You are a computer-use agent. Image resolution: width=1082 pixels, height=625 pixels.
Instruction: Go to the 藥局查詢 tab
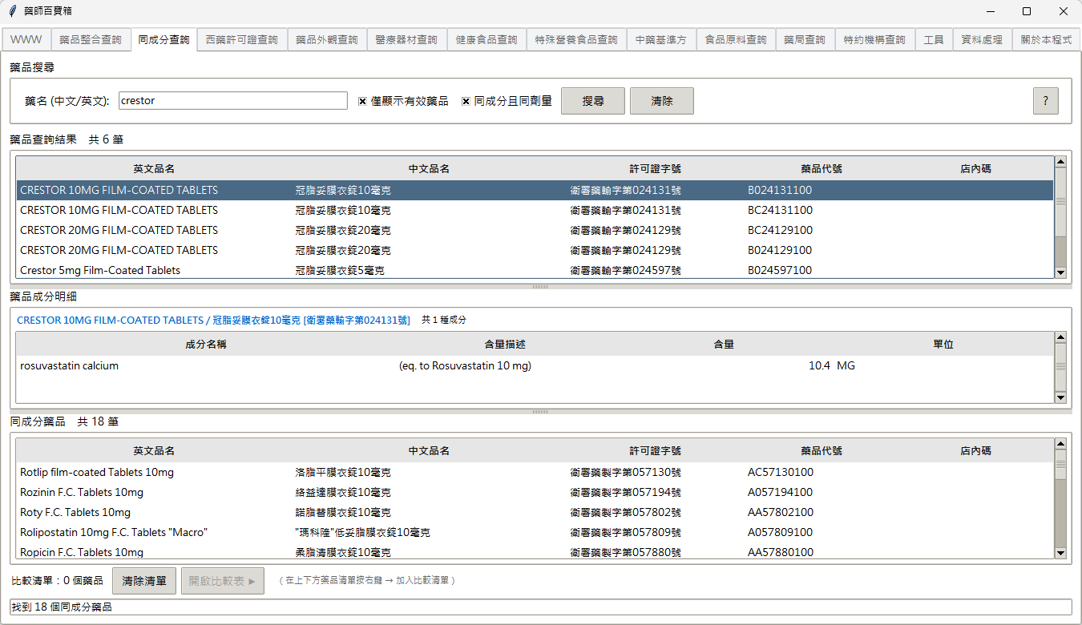[805, 40]
